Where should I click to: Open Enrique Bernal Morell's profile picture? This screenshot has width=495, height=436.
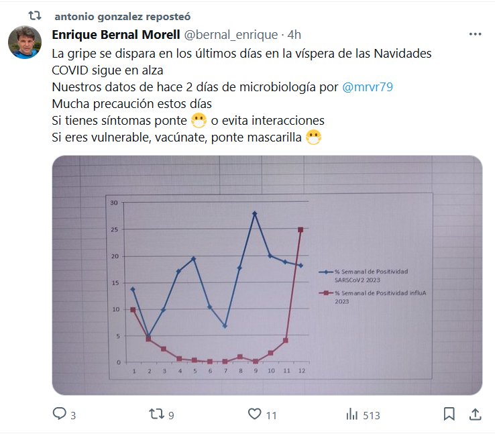25,42
